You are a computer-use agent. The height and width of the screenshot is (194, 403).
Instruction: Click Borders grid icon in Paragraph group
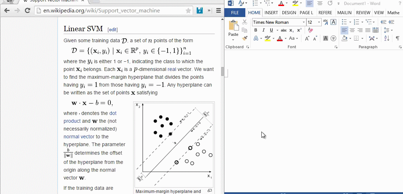click(x=356, y=39)
